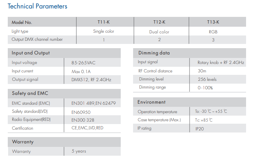The width and height of the screenshot is (257, 162).
Task: Select the EN60950 safety standard value
Action: pyautogui.click(x=81, y=112)
